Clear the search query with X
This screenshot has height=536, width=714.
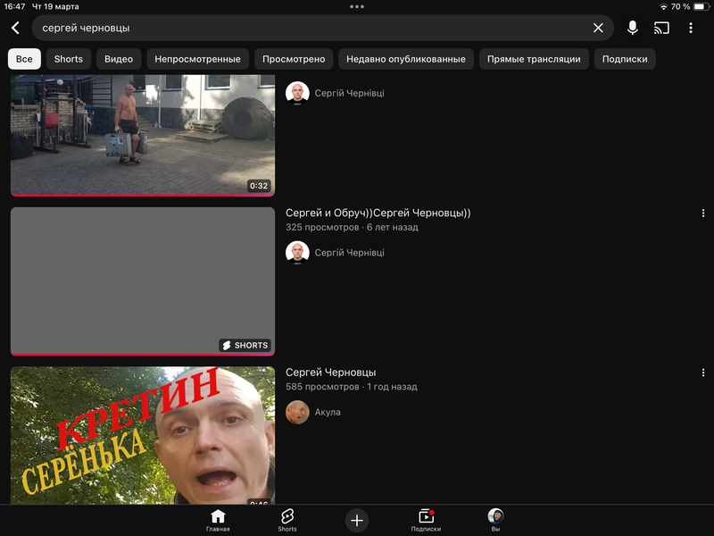click(598, 28)
